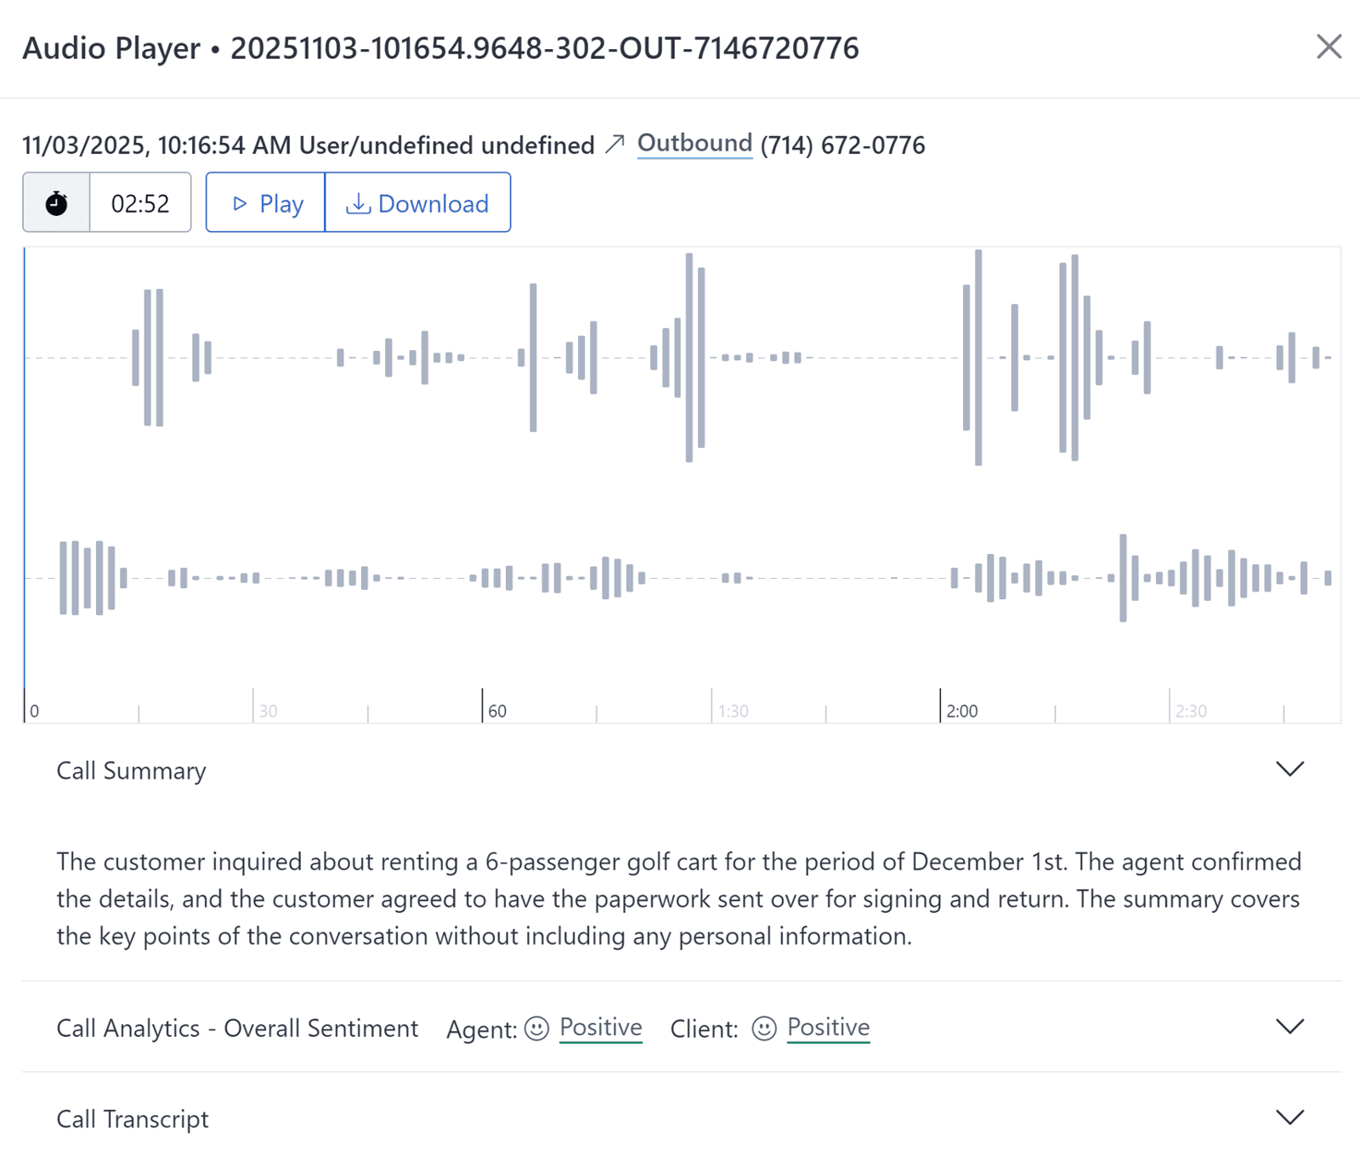Open the Agent's Positive sentiment link

coord(600,1028)
